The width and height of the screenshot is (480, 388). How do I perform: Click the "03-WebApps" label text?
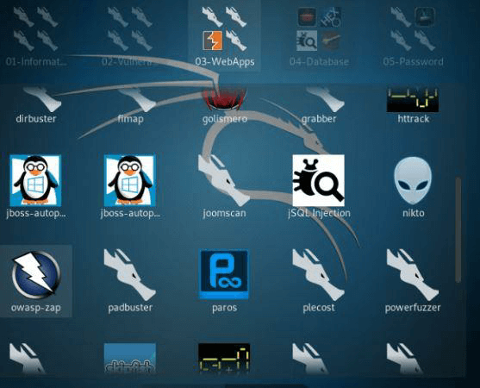tap(225, 61)
